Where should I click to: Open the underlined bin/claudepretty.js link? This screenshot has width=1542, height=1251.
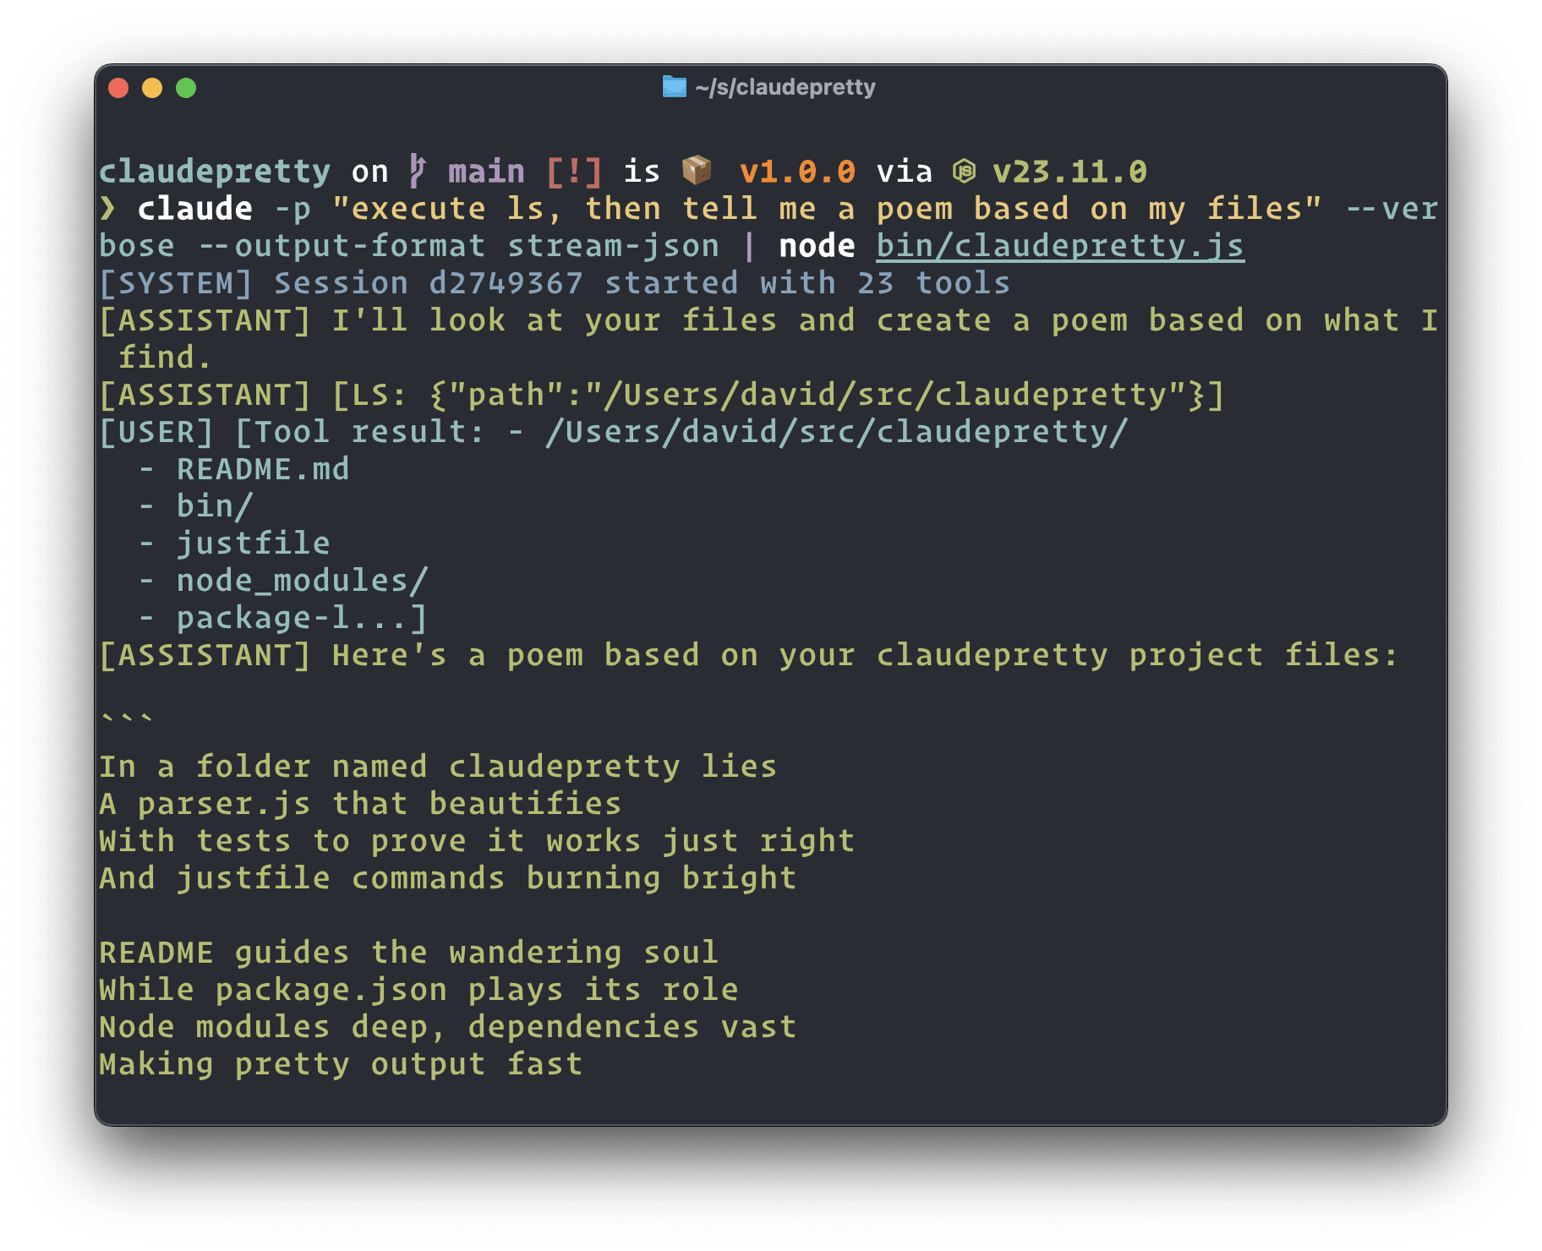tap(1058, 245)
